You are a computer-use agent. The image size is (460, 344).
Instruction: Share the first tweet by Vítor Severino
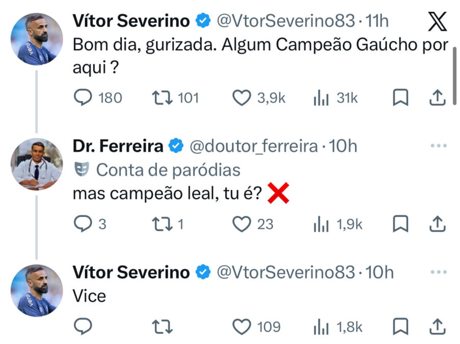click(437, 98)
